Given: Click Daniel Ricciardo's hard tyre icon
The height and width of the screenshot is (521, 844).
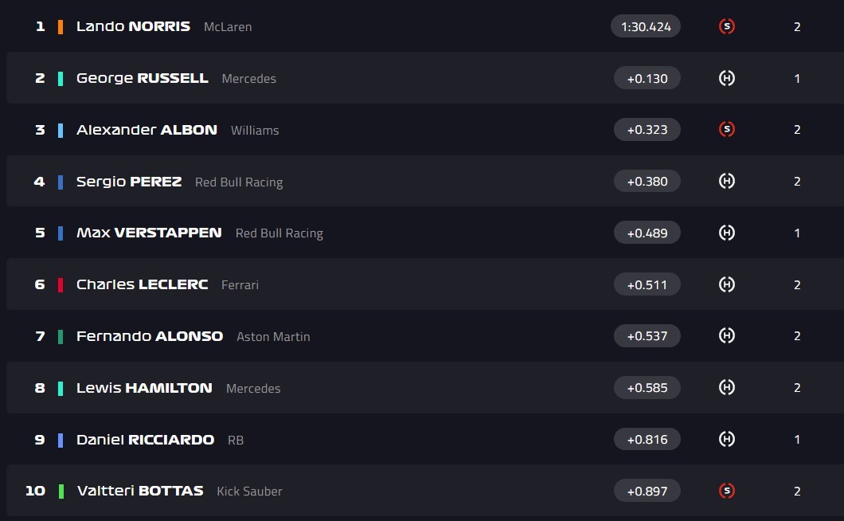Looking at the screenshot, I should [726, 439].
